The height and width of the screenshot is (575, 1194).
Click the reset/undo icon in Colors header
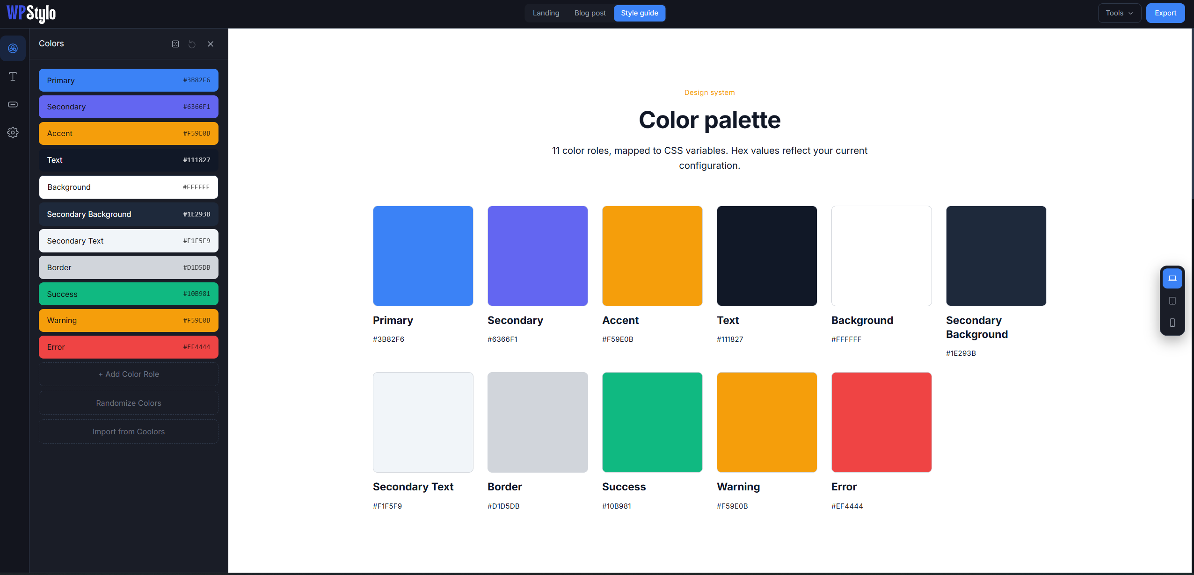[x=192, y=44]
